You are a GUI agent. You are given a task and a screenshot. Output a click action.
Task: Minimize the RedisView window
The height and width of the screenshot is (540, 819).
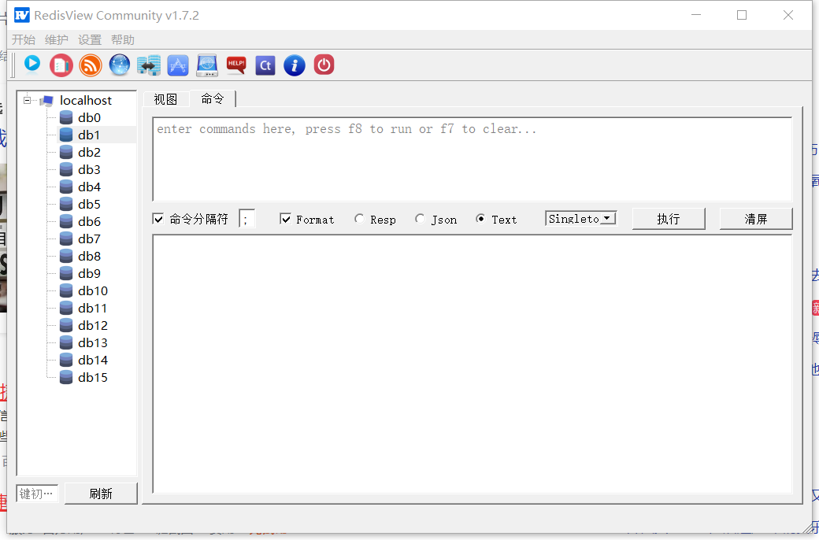[695, 15]
